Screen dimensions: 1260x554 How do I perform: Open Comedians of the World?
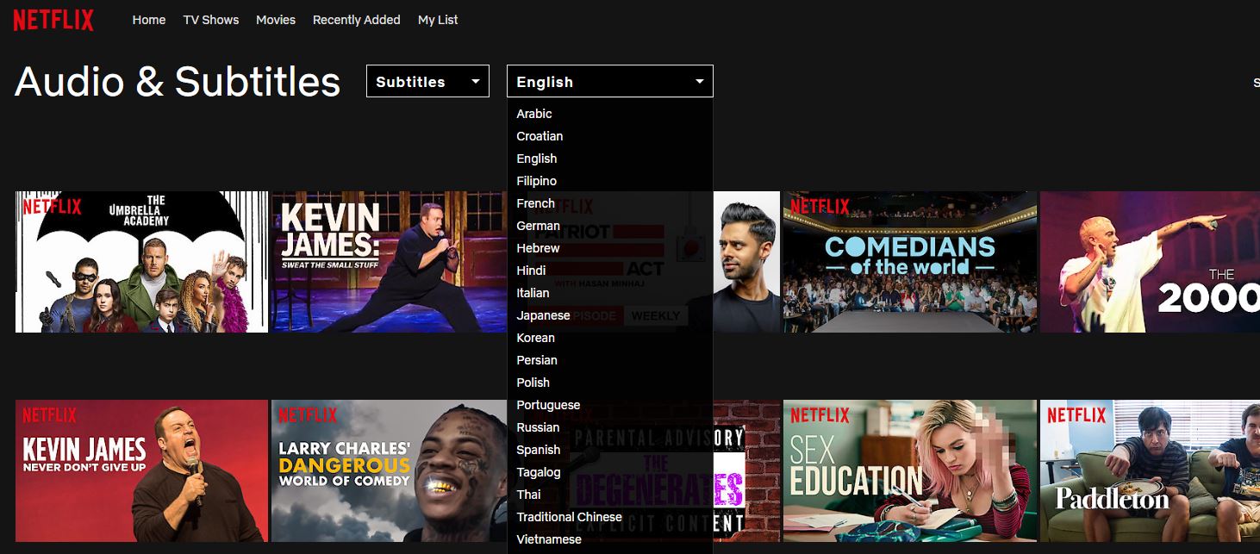pos(909,262)
